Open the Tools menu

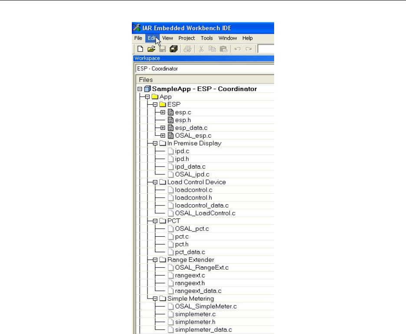tap(206, 38)
